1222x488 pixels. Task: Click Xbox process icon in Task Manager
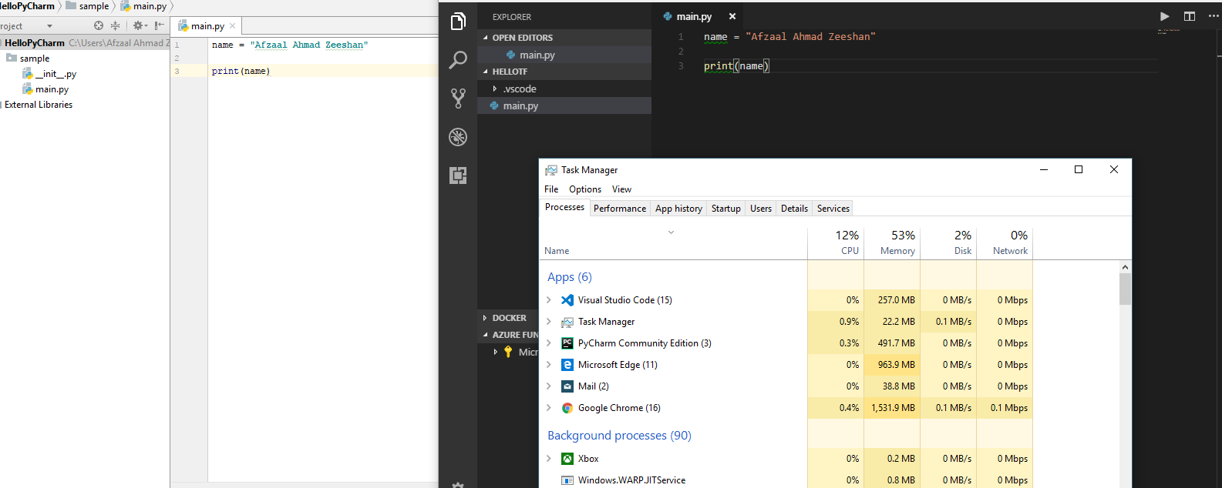[567, 459]
